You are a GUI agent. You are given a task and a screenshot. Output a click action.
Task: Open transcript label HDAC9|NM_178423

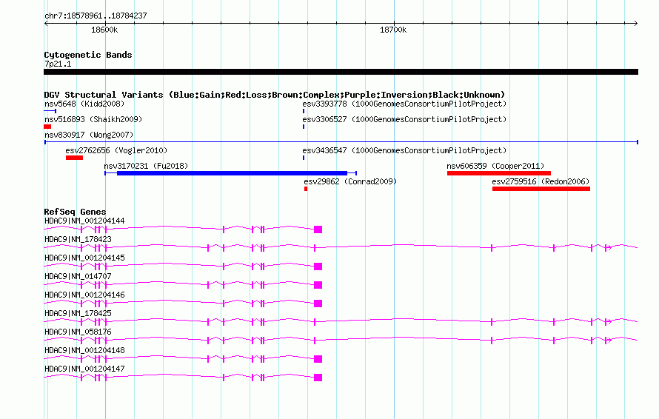tap(78, 239)
